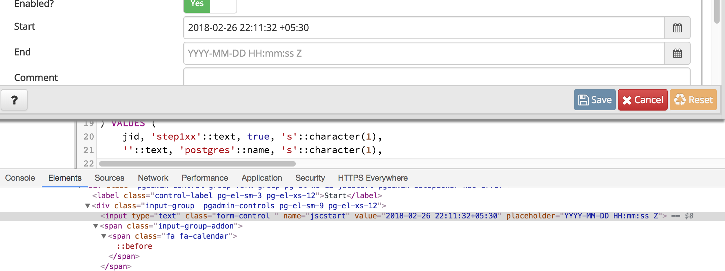The width and height of the screenshot is (725, 271).
Task: Click the SQL editor horizontal scrollbar
Action: (x=197, y=164)
